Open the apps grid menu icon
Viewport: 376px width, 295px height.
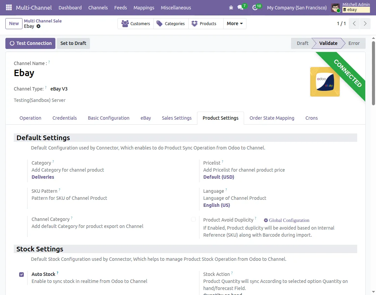9,8
